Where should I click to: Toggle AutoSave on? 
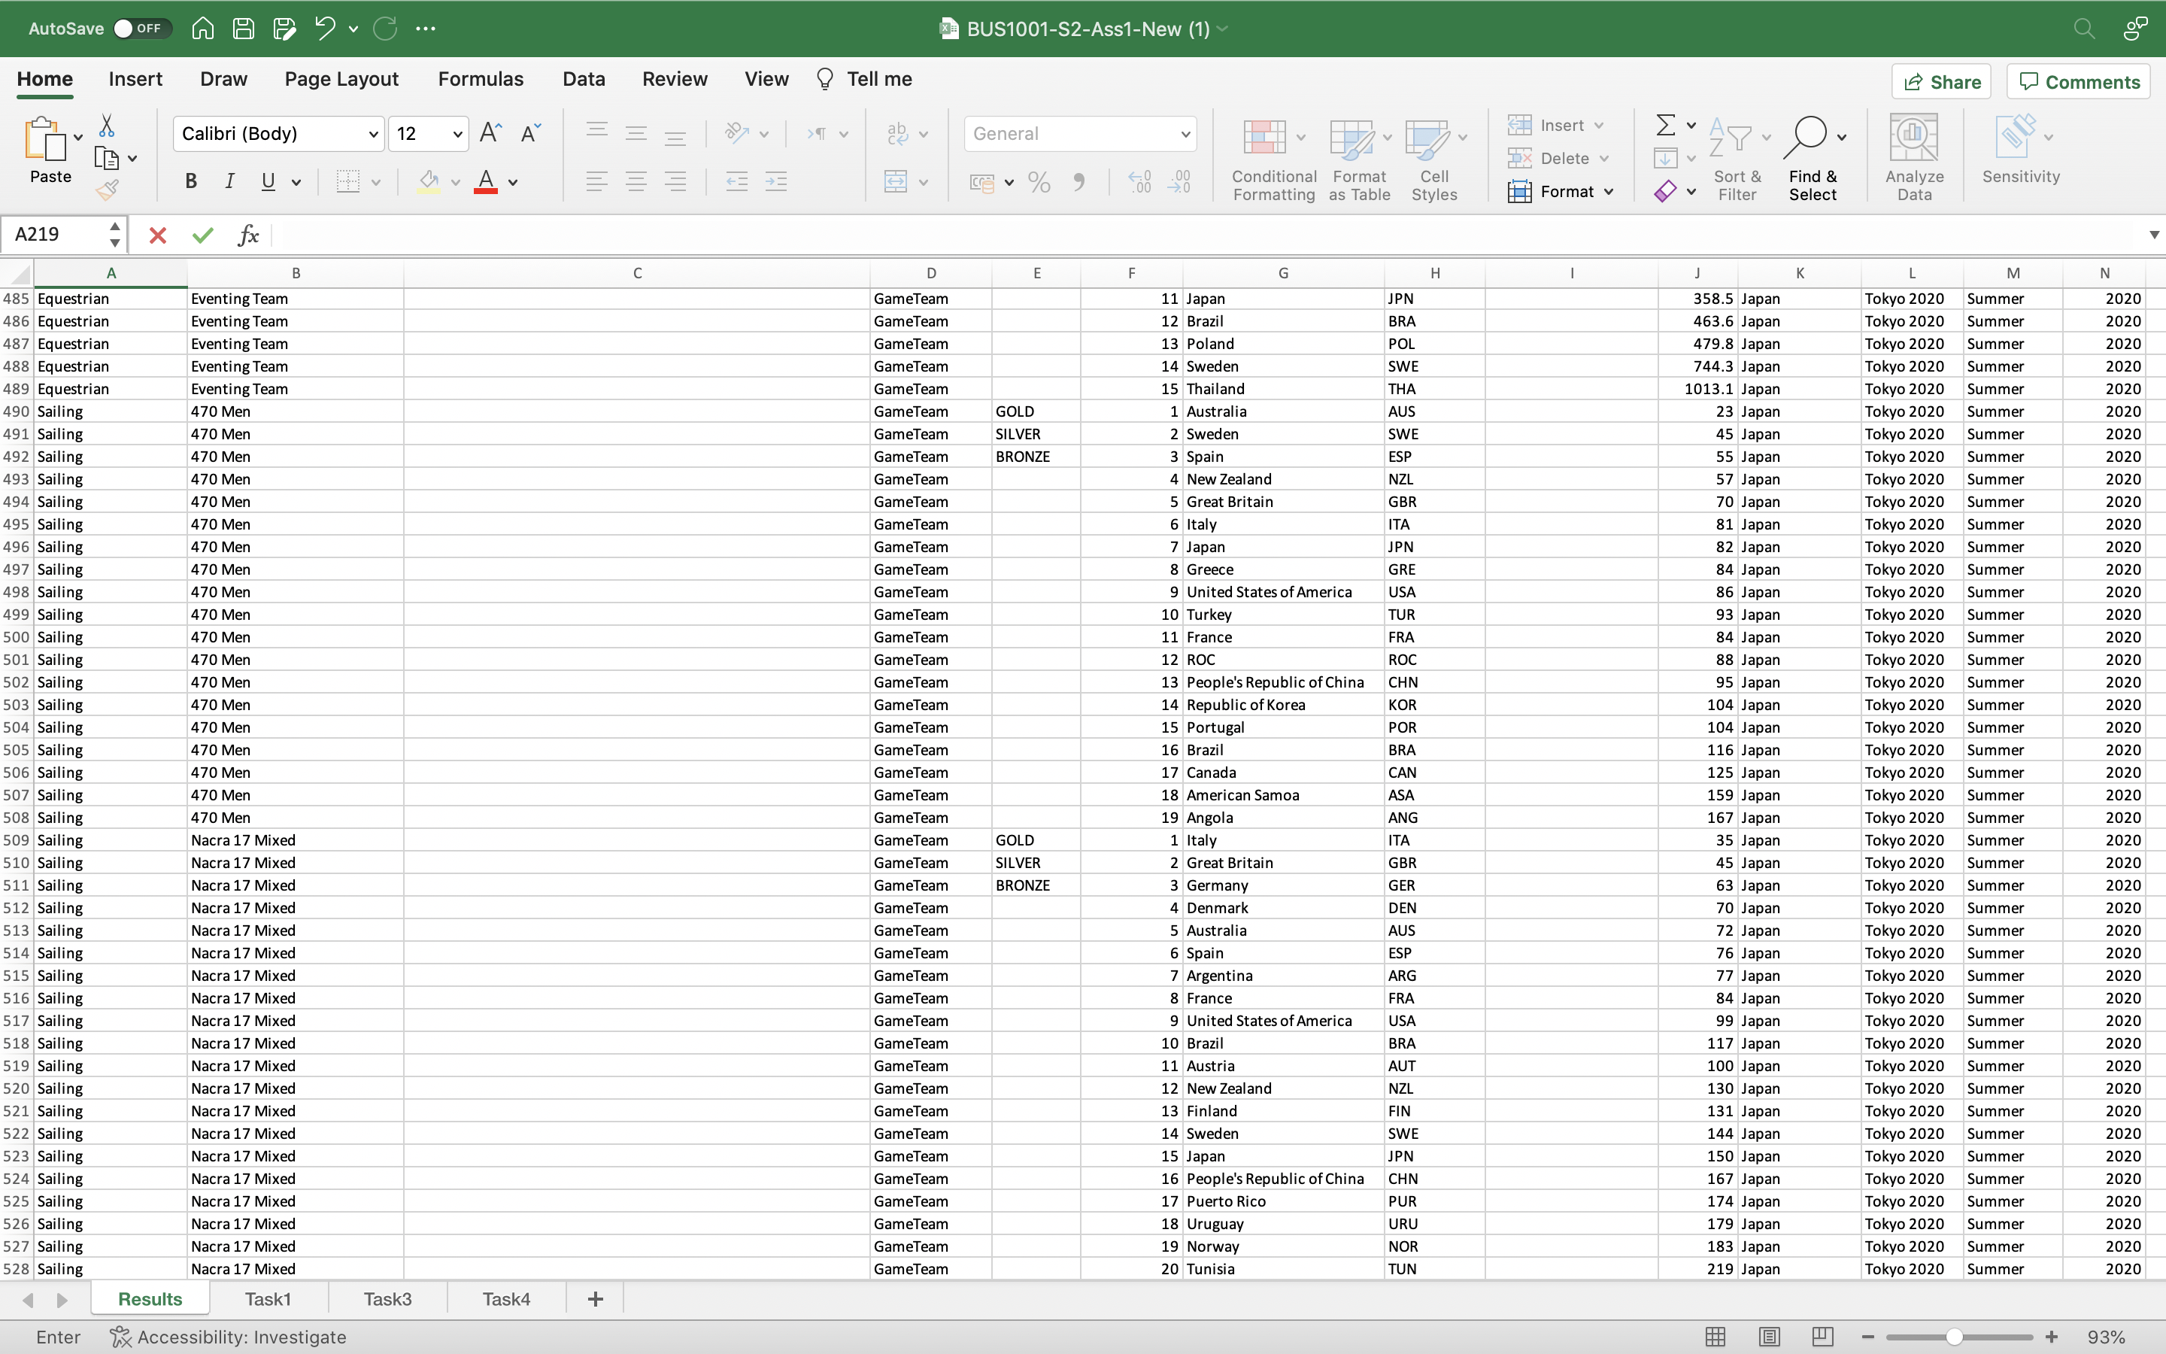pyautogui.click(x=141, y=28)
